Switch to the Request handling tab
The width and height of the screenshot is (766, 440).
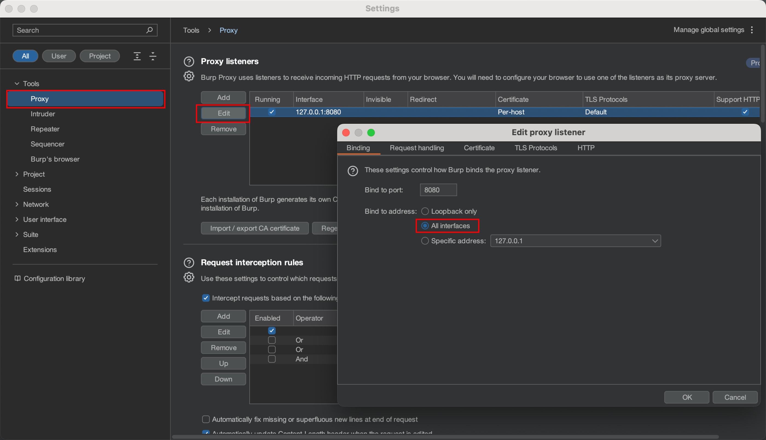coord(416,148)
